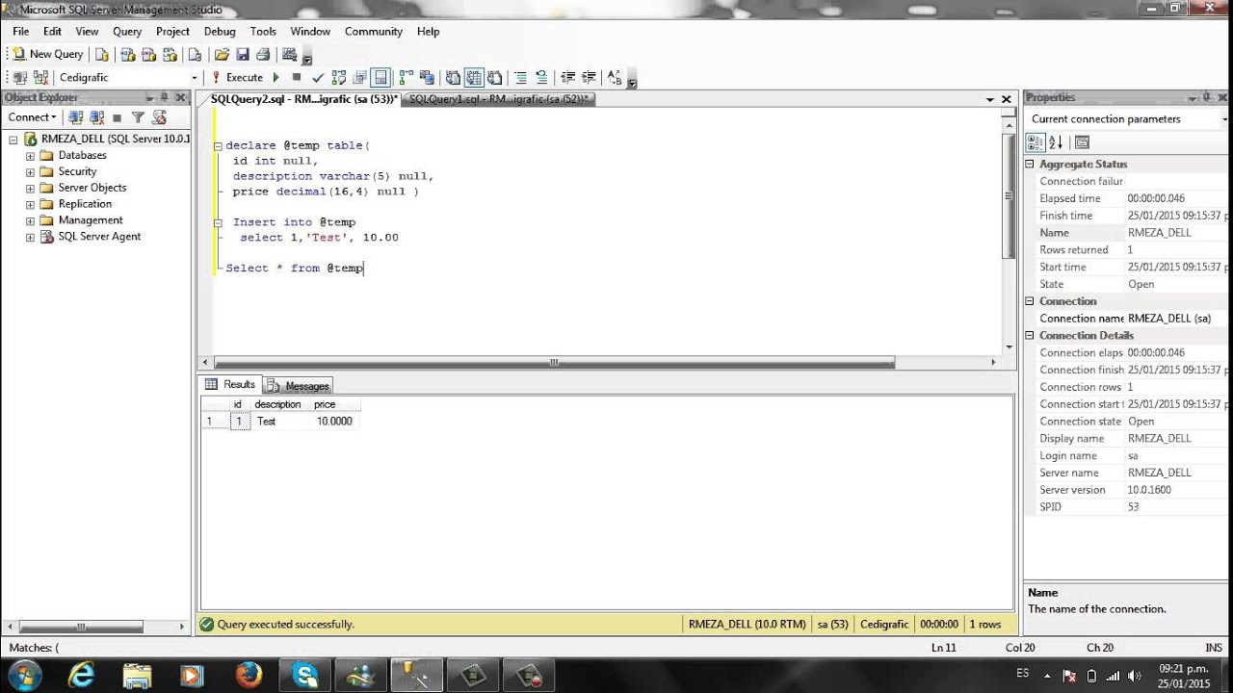The width and height of the screenshot is (1233, 693).
Task: Run the query with the Execute button
Action: [x=237, y=77]
